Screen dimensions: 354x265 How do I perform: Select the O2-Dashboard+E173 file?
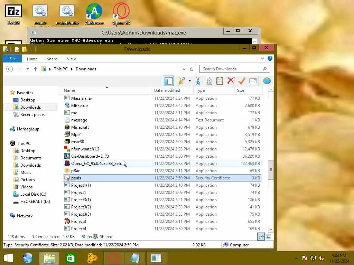162,156
